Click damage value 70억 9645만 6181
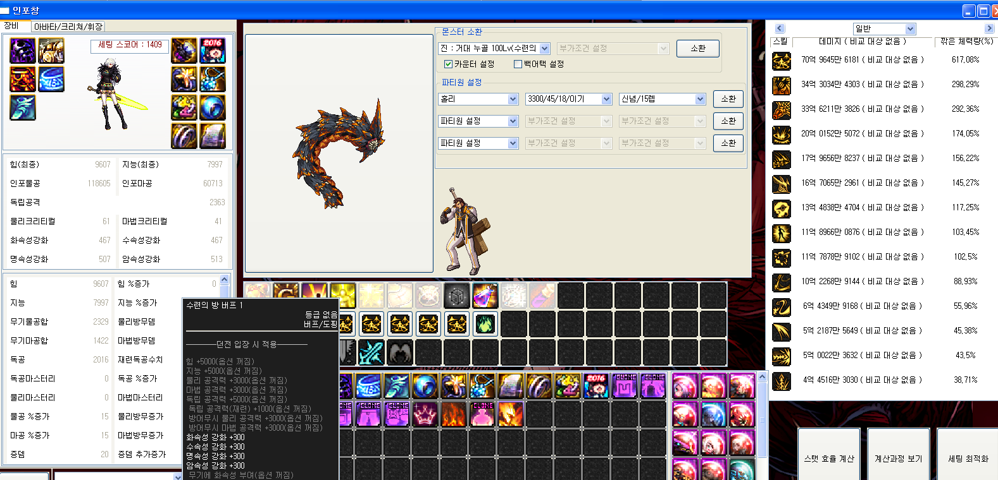This screenshot has width=998, height=480. [x=830, y=60]
